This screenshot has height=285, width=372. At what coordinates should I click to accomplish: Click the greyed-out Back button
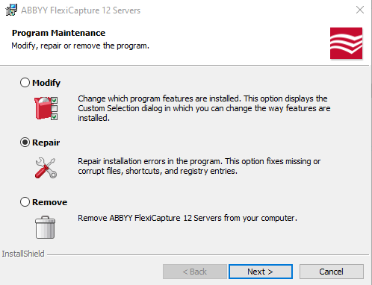pyautogui.click(x=195, y=272)
